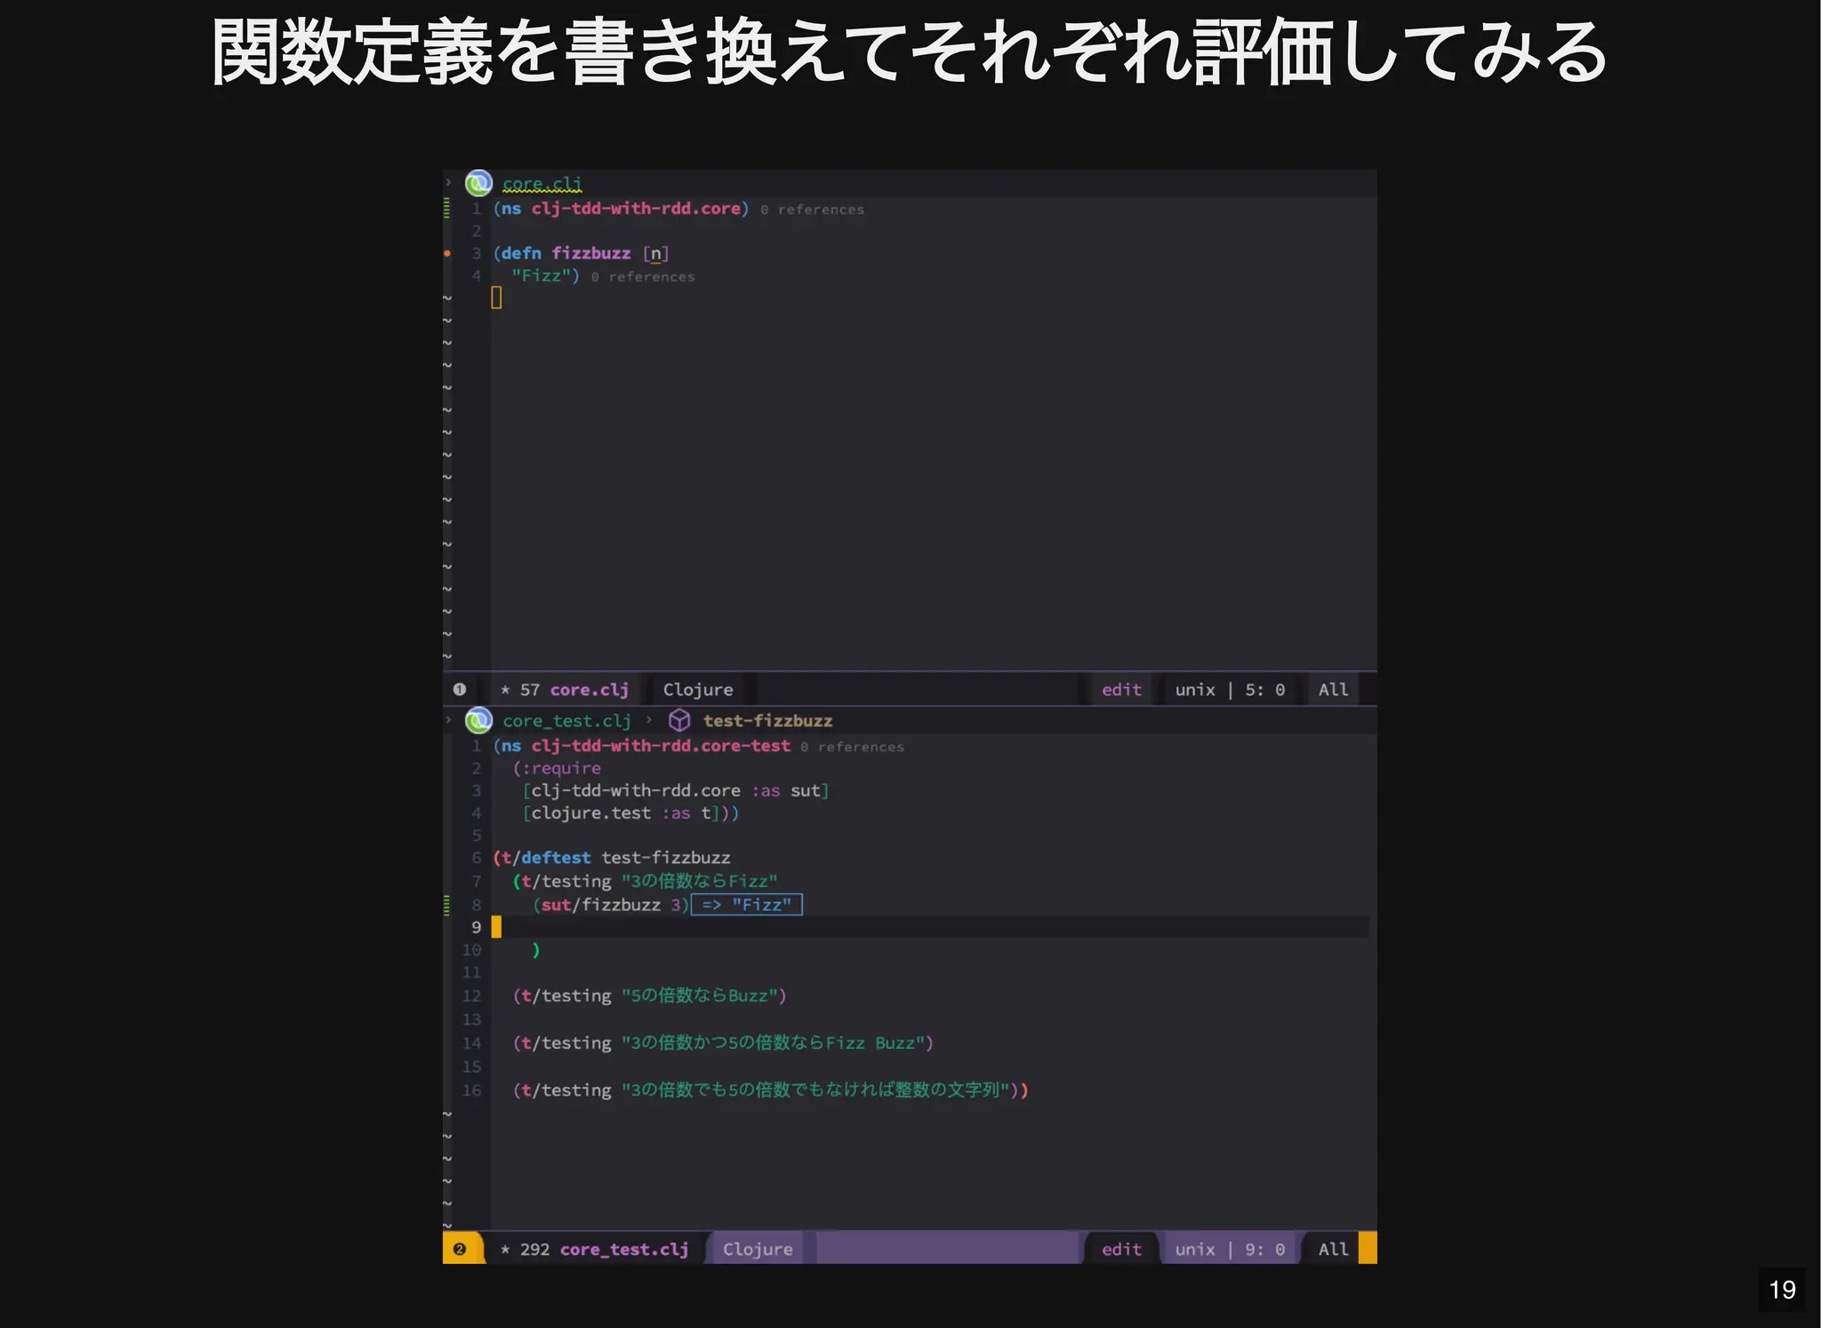Click unix encoding in bottom modeline

(1195, 1249)
